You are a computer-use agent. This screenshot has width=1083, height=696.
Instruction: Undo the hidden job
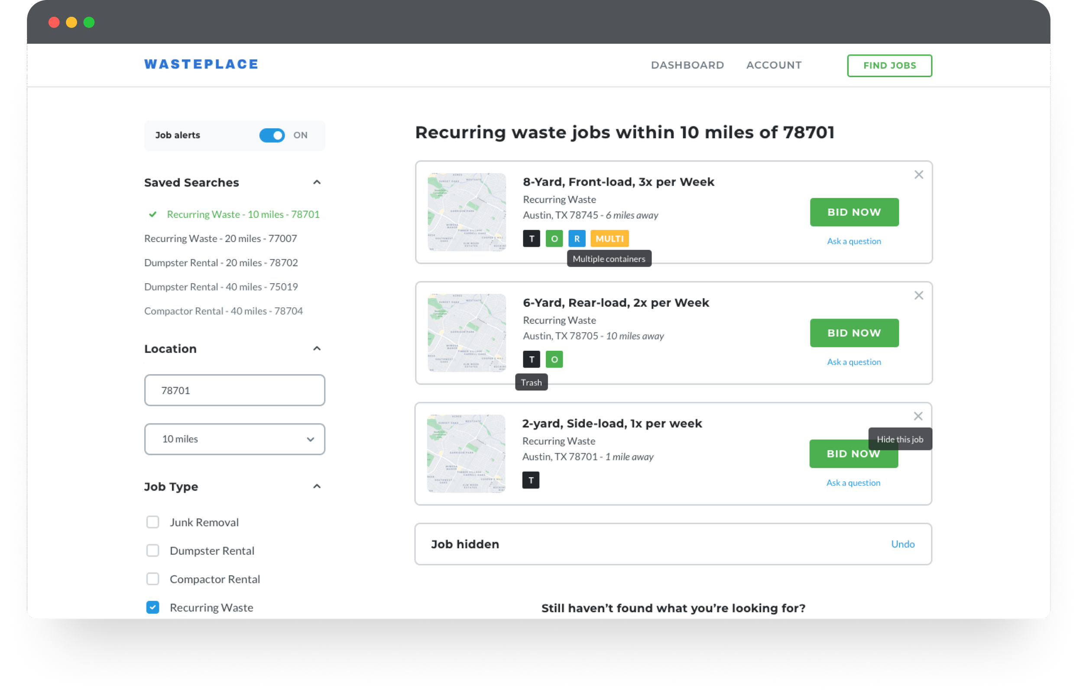(x=902, y=544)
